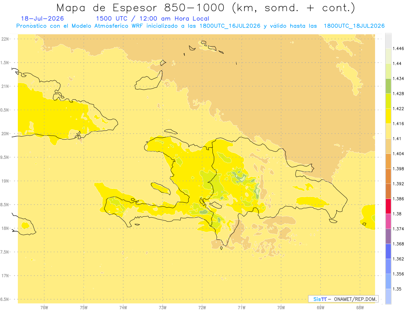Click the yellow-green swatch between 1.422 and 1.428
Viewport: 404px width, 312px height.
point(388,101)
